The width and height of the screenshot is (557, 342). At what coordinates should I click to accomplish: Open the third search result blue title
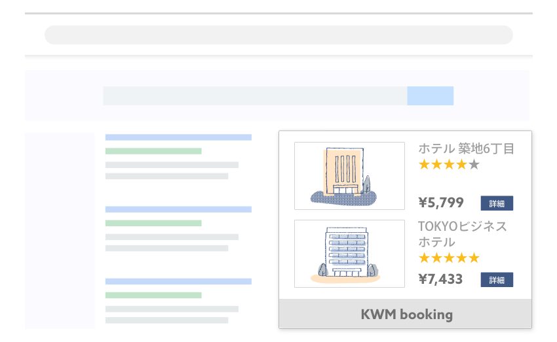178,281
